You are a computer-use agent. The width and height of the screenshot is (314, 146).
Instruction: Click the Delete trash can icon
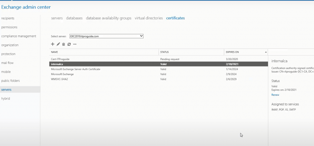[x=63, y=44]
